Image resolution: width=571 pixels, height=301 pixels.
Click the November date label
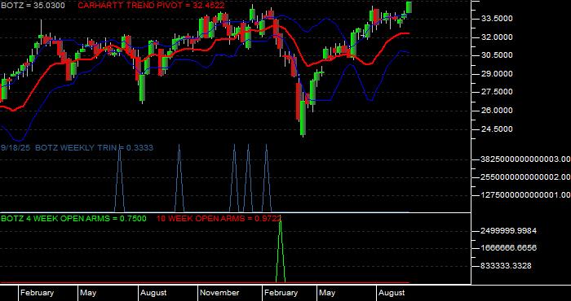219,293
